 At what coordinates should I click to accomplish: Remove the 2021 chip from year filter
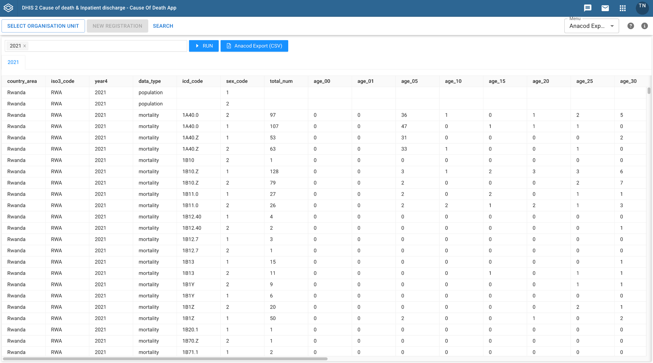click(25, 46)
